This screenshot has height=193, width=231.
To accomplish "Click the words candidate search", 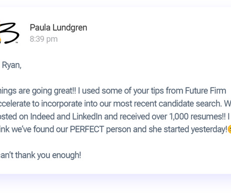I will click(x=190, y=103).
